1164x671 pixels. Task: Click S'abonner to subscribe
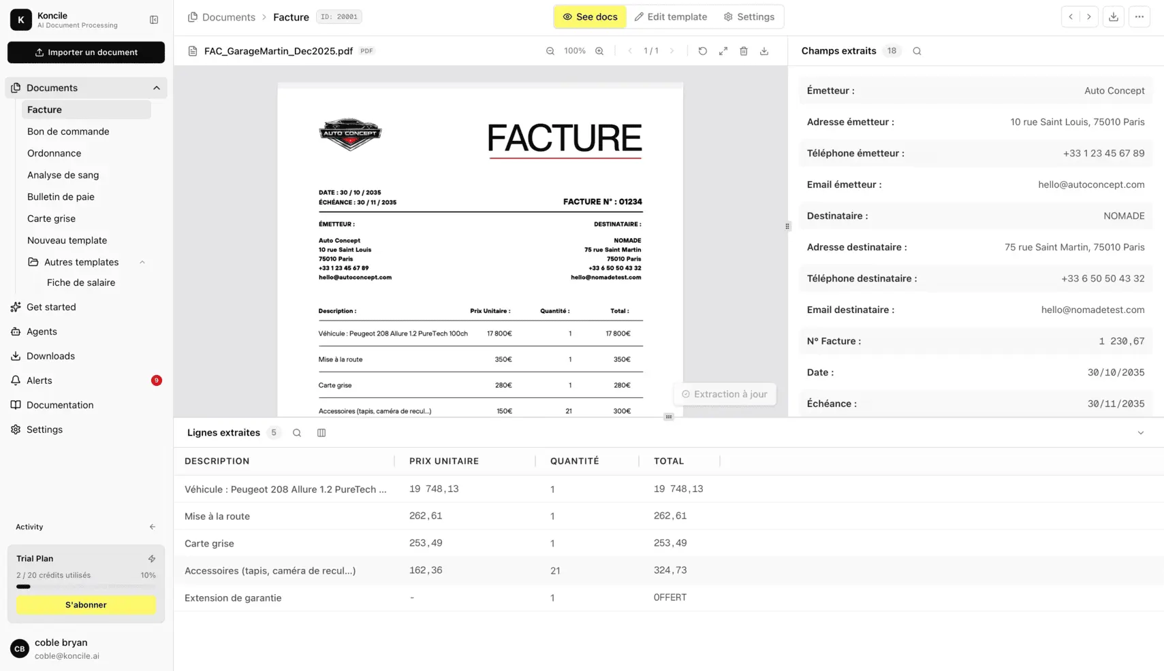pos(85,604)
